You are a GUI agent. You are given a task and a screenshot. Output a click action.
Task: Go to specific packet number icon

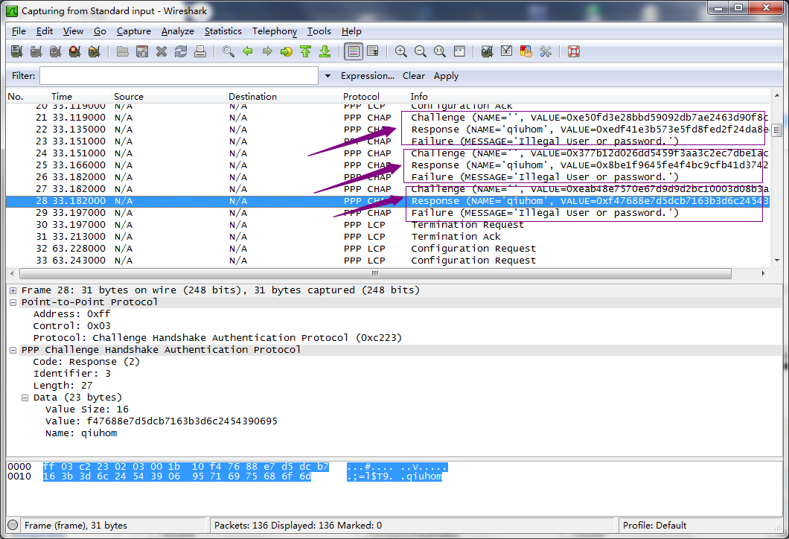pyautogui.click(x=287, y=51)
